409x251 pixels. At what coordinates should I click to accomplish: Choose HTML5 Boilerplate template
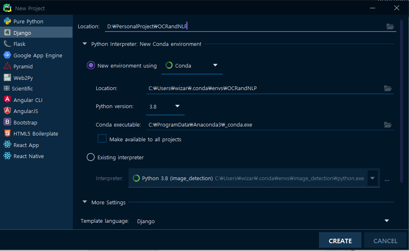coord(36,133)
